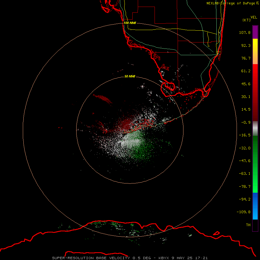Click the -109.8 legend value
This screenshot has width=260, height=260.
point(244,212)
